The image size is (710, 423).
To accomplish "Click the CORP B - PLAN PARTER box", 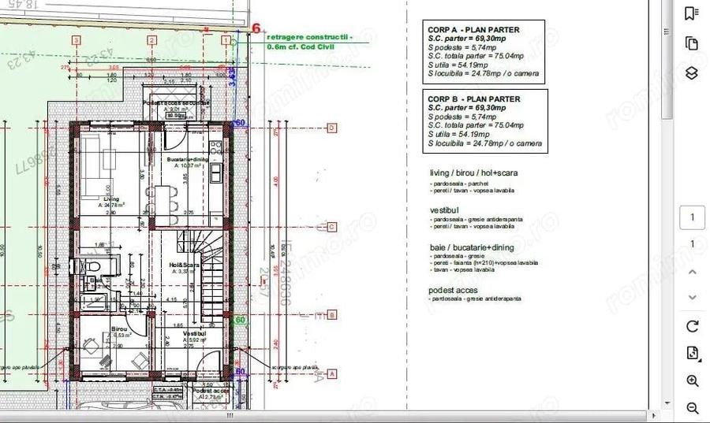I will click(x=485, y=121).
